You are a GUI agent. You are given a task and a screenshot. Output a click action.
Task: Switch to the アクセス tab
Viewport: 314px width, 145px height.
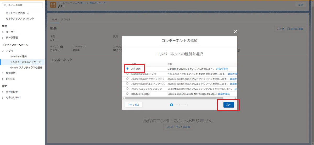point(66,20)
